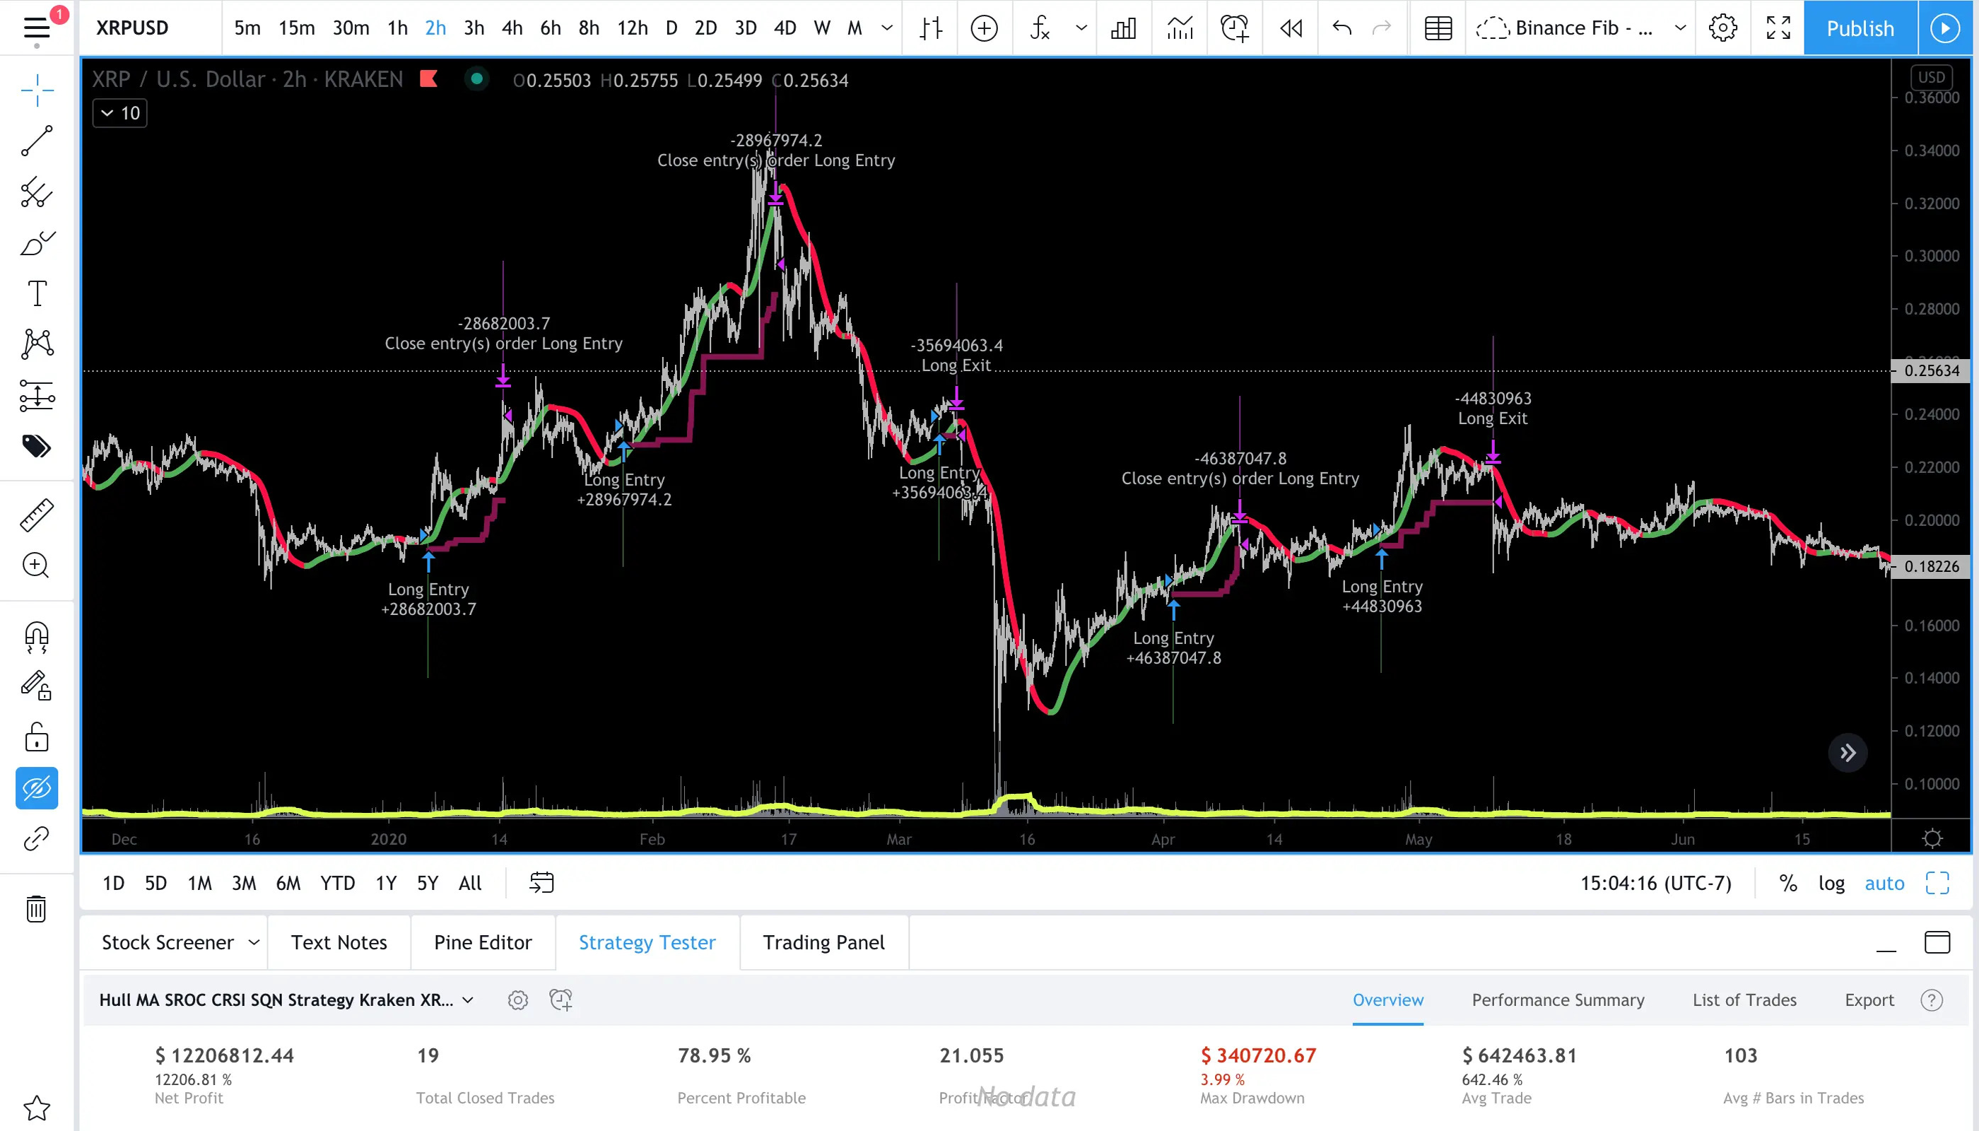Switch to the 5m timeframe

point(248,28)
